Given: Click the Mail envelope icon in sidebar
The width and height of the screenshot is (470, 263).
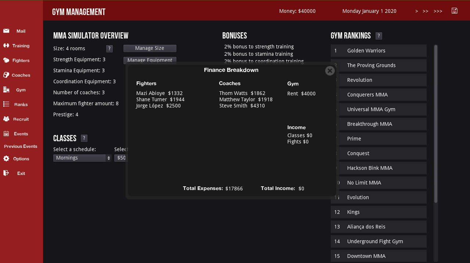Looking at the screenshot, I should coord(6,31).
